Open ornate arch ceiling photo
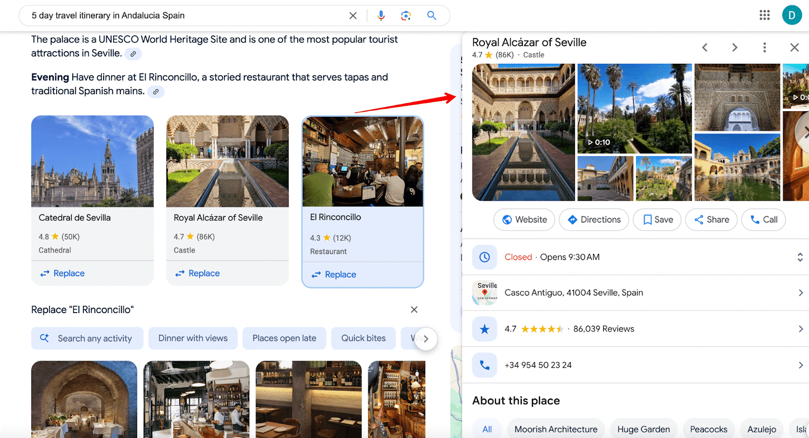Viewport: 809px width, 438px height. pos(737,98)
